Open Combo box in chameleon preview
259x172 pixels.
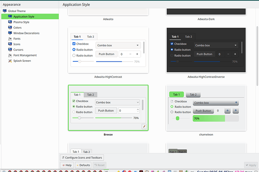coord(215,102)
